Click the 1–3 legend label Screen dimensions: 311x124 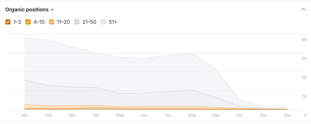17,22
